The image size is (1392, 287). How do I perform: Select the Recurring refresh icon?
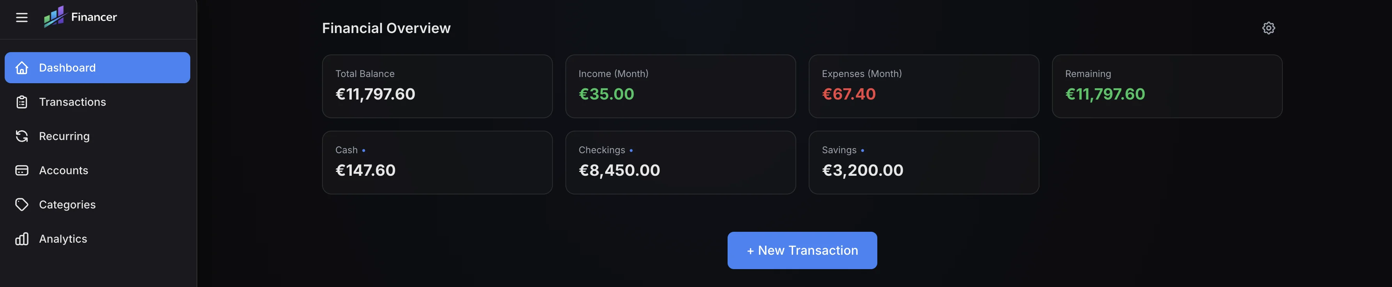(21, 136)
